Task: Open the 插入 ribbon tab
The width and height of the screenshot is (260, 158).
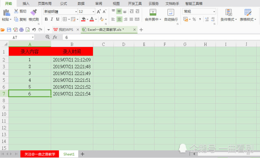Action: 26,4
